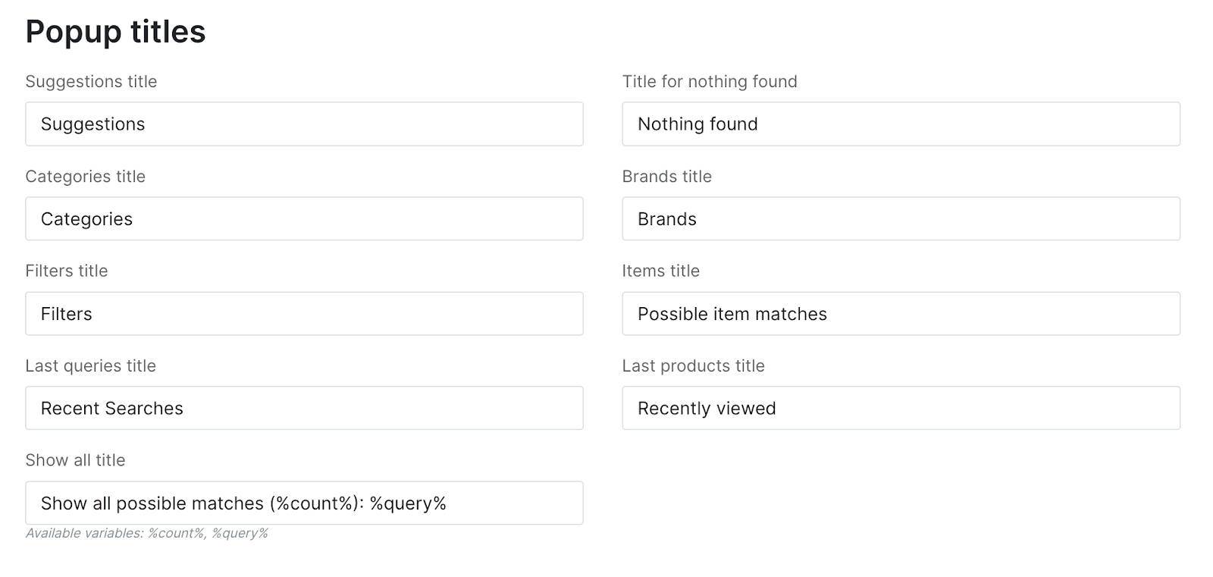
Task: Click the 'Suggestions title' label
Action: pyautogui.click(x=91, y=82)
